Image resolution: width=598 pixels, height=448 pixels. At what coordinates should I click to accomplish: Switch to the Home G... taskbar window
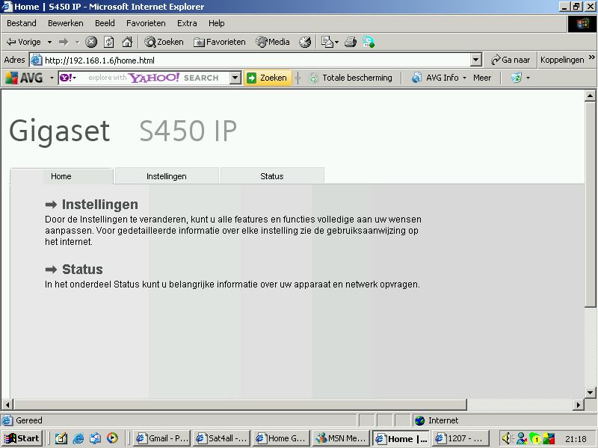281,438
